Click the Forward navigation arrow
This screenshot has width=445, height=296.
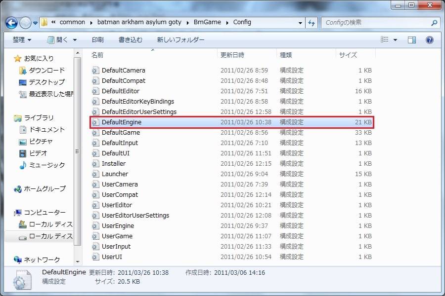point(25,23)
